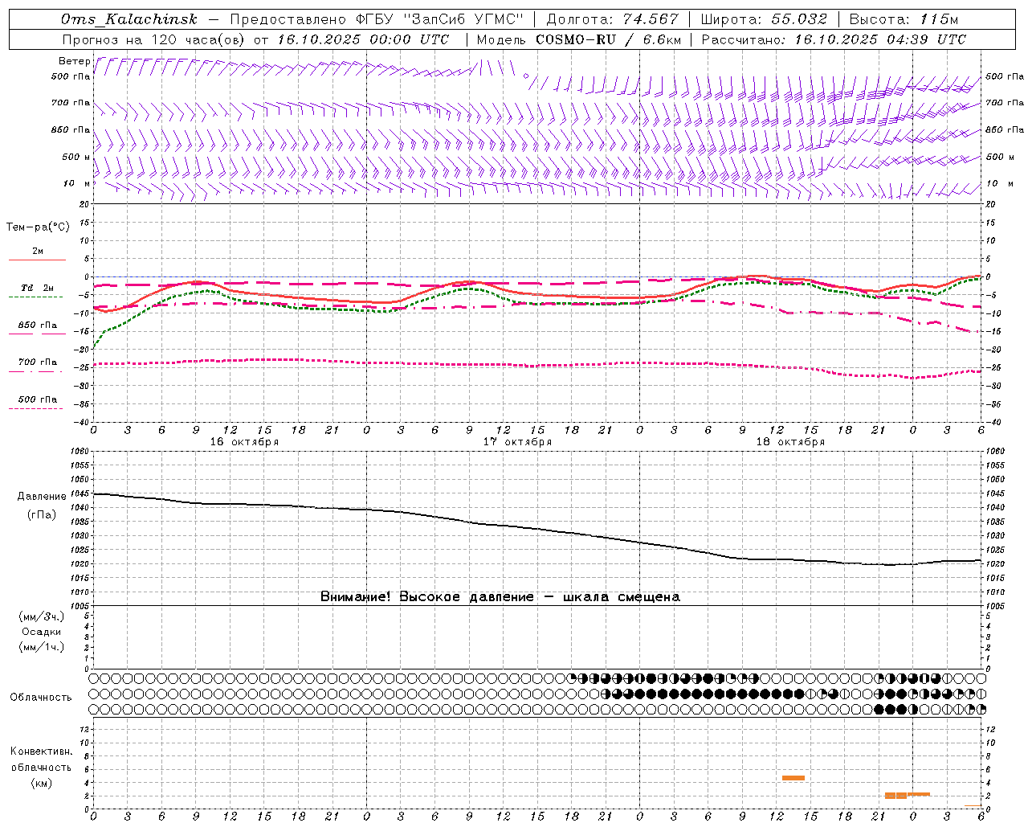Click the calm-wind circle in the 500 гПа wind row
The image size is (1028, 823).
[526, 76]
